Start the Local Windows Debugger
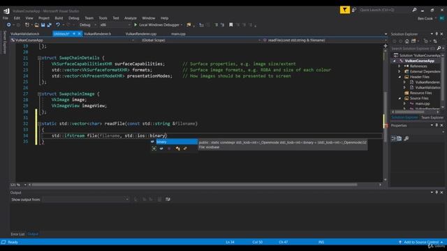The height and width of the screenshot is (251, 447). point(159,25)
